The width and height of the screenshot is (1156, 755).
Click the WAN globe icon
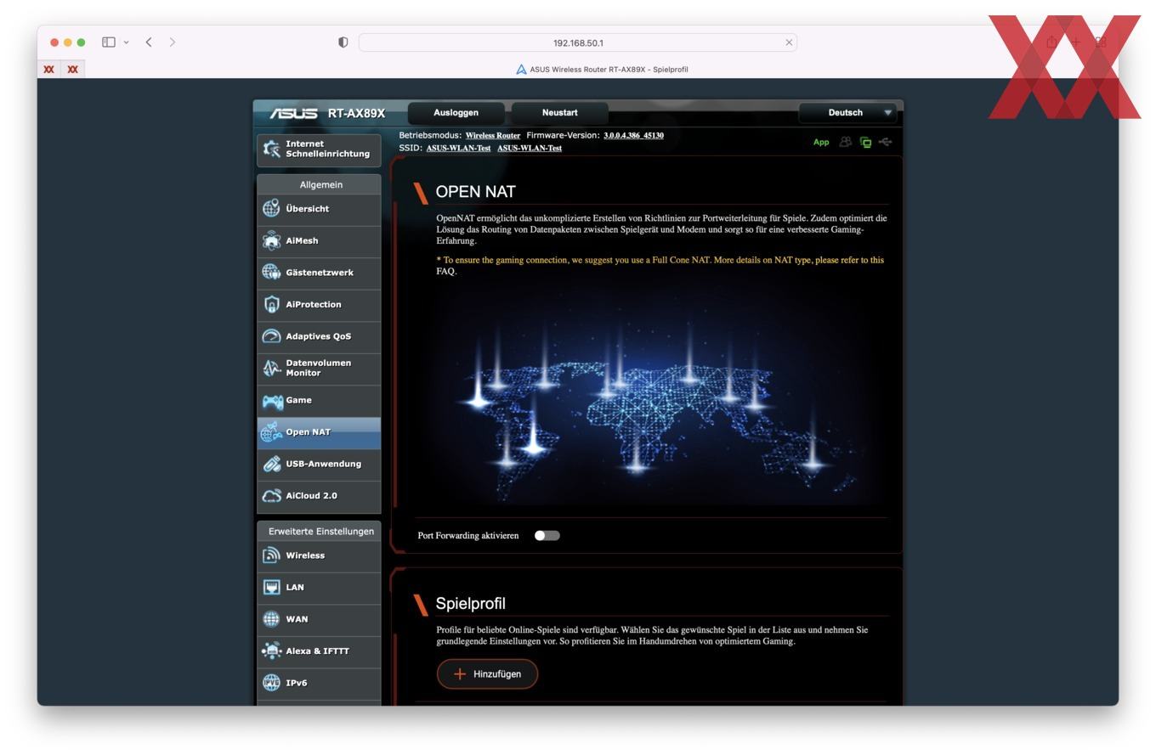tap(271, 619)
